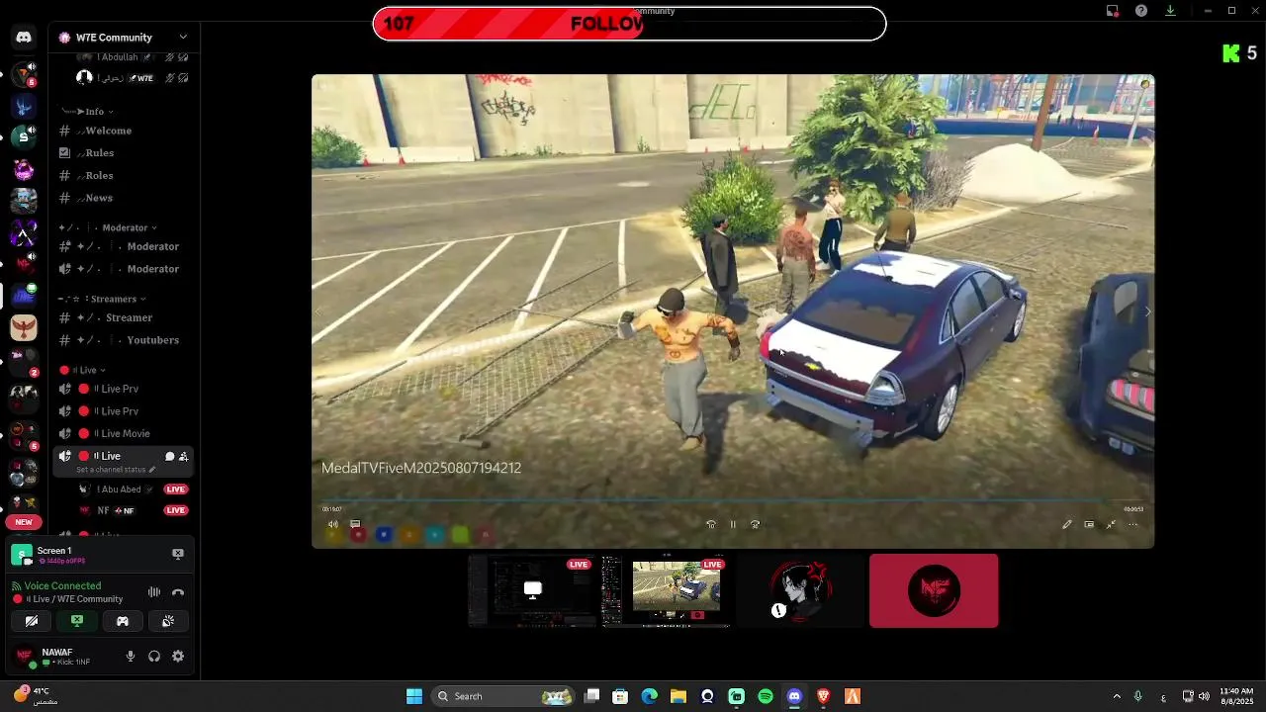
Task: Open Windows Start menu
Action: tap(414, 696)
